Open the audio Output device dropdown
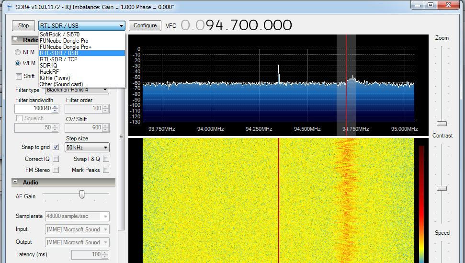The image size is (465, 263). point(77,242)
